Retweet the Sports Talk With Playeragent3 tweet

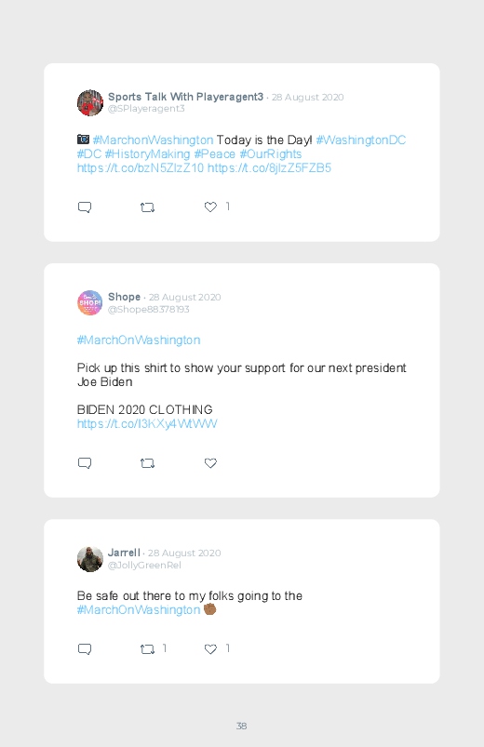[x=147, y=207]
